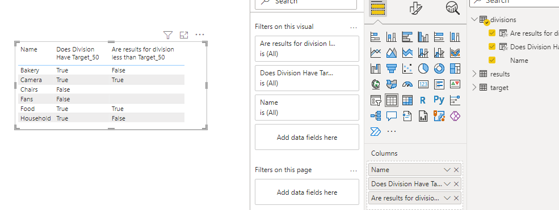The width and height of the screenshot is (559, 210).
Task: Open the 'Does Division Have Tar...' filter card
Action: tap(307, 78)
